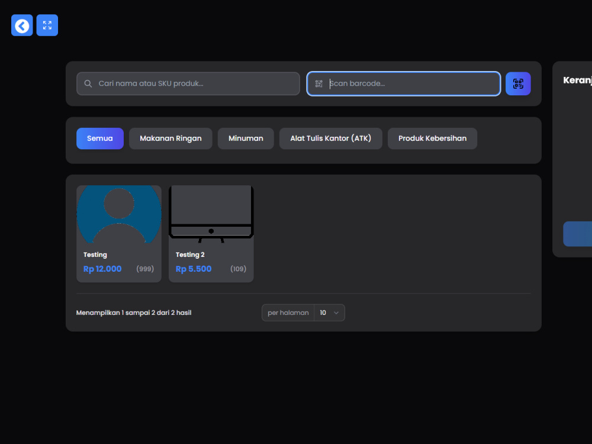Click the Rp 5.500 price

tap(194, 269)
